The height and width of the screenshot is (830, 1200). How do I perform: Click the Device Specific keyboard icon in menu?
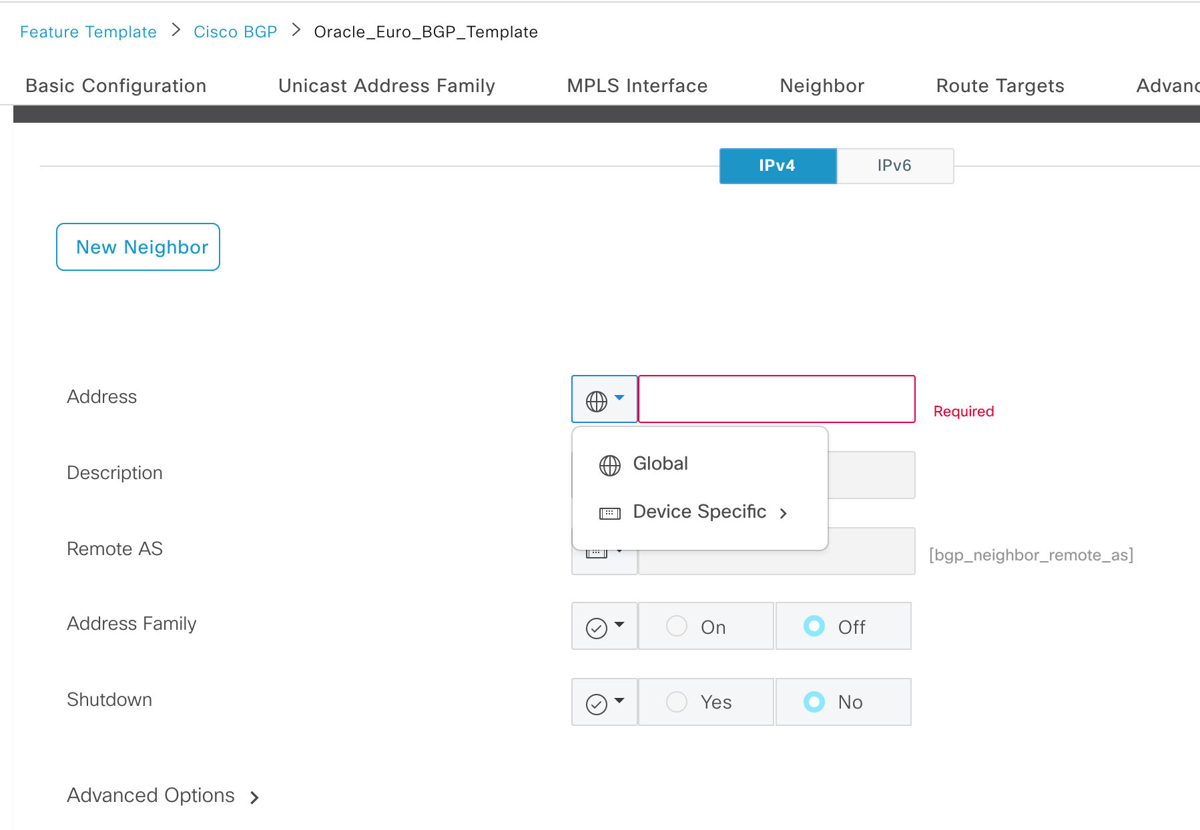[609, 513]
